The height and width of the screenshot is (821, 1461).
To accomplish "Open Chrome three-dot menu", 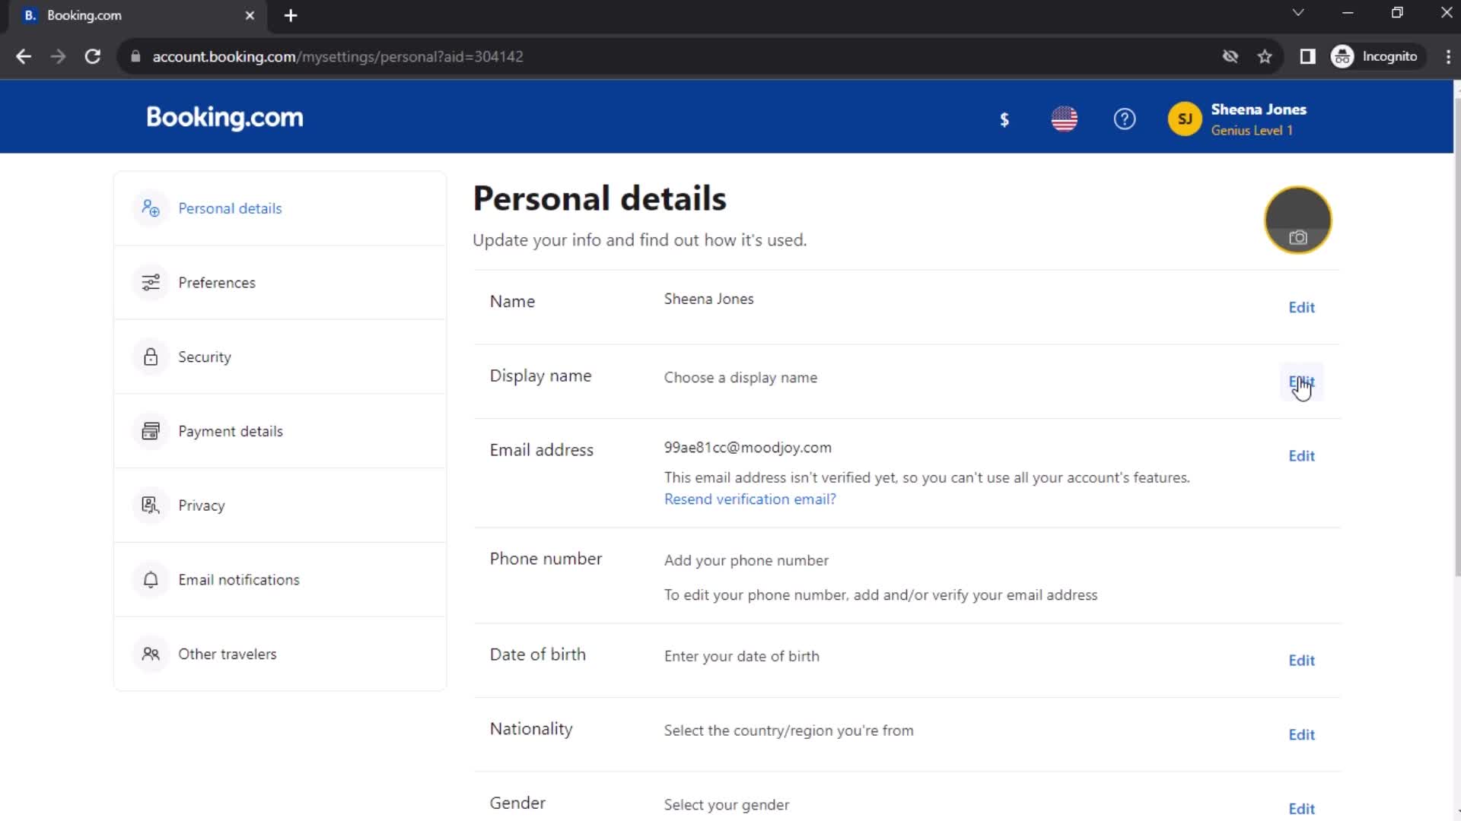I will pyautogui.click(x=1447, y=56).
